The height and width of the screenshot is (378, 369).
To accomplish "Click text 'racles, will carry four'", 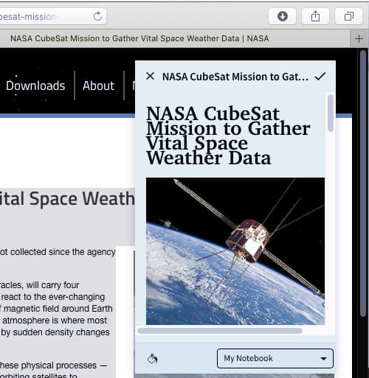I will (39, 285).
